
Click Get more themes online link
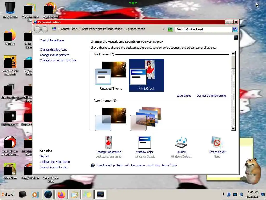pyautogui.click(x=211, y=96)
